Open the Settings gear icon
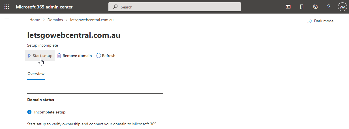Screen dimensions: 349x129 coord(315,7)
